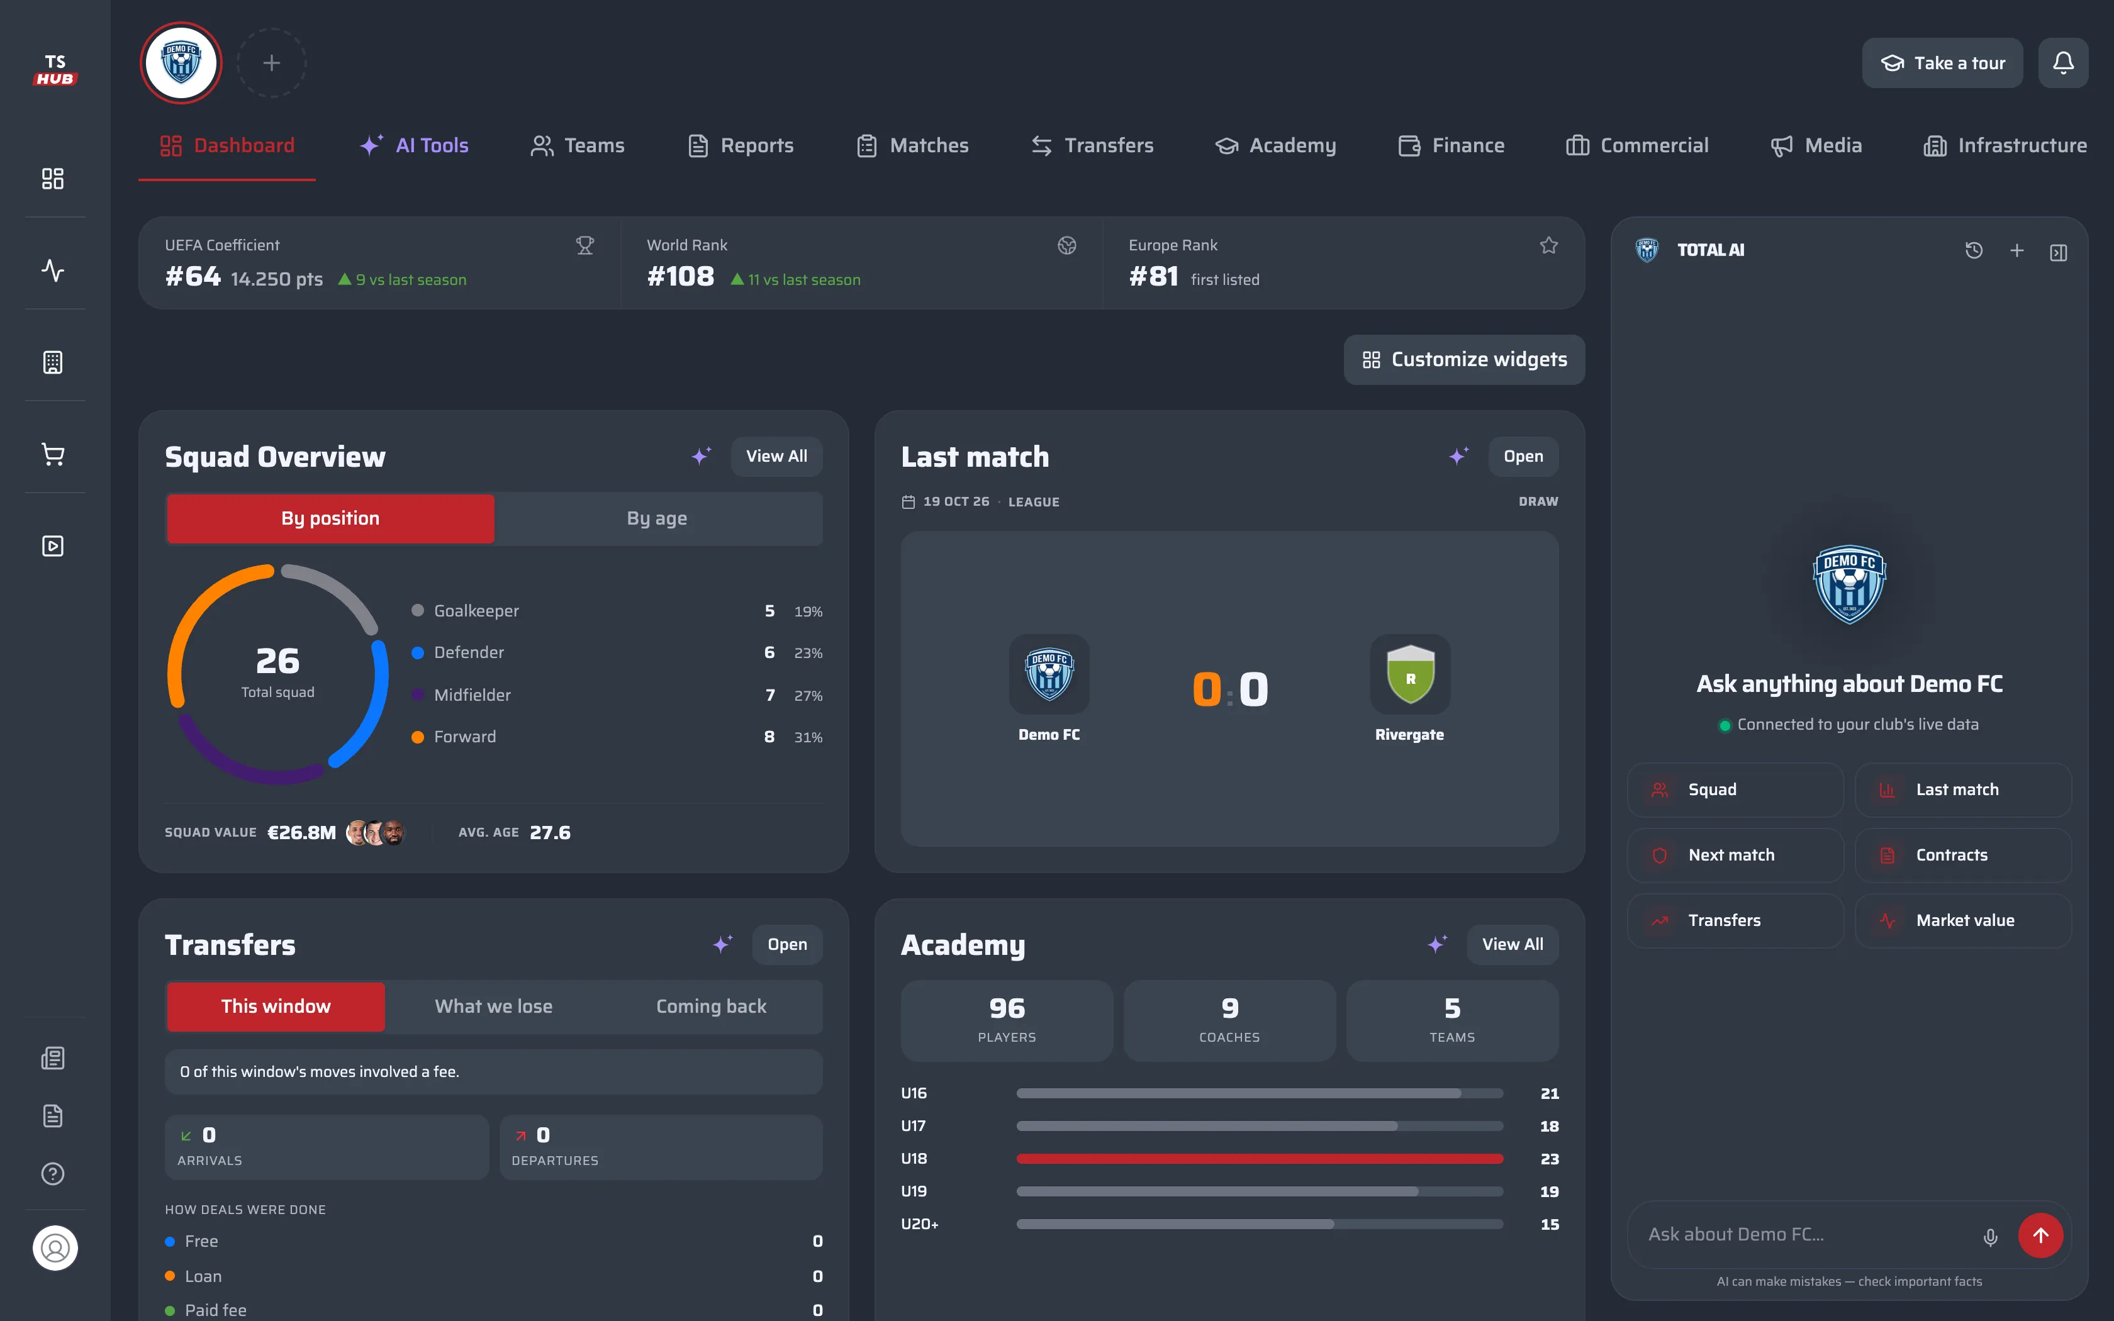The width and height of the screenshot is (2114, 1321).
Task: Start a new Total AI chat with plus icon
Action: (2016, 251)
